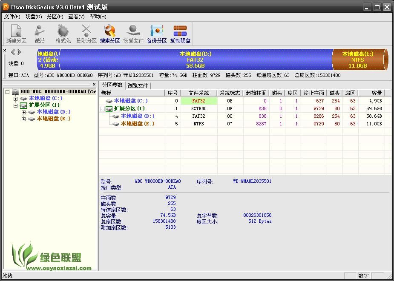
Task: Click the 系统标志 column header
Action: tap(230, 93)
